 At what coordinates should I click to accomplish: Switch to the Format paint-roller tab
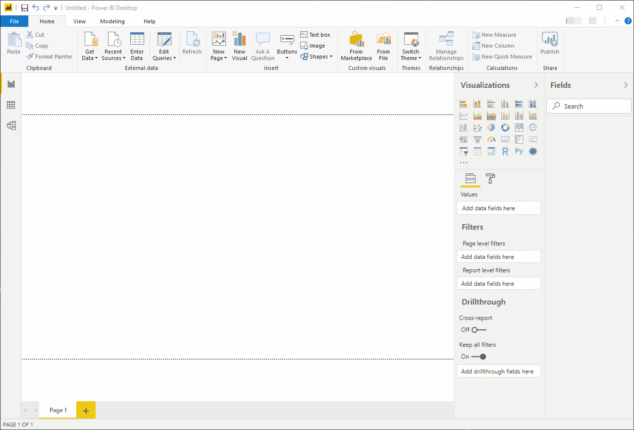coord(490,179)
